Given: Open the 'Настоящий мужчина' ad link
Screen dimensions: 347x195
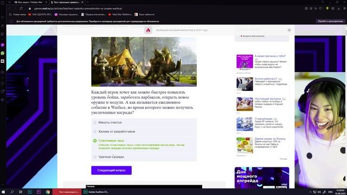Looking at the screenshot, I should click(x=268, y=99).
